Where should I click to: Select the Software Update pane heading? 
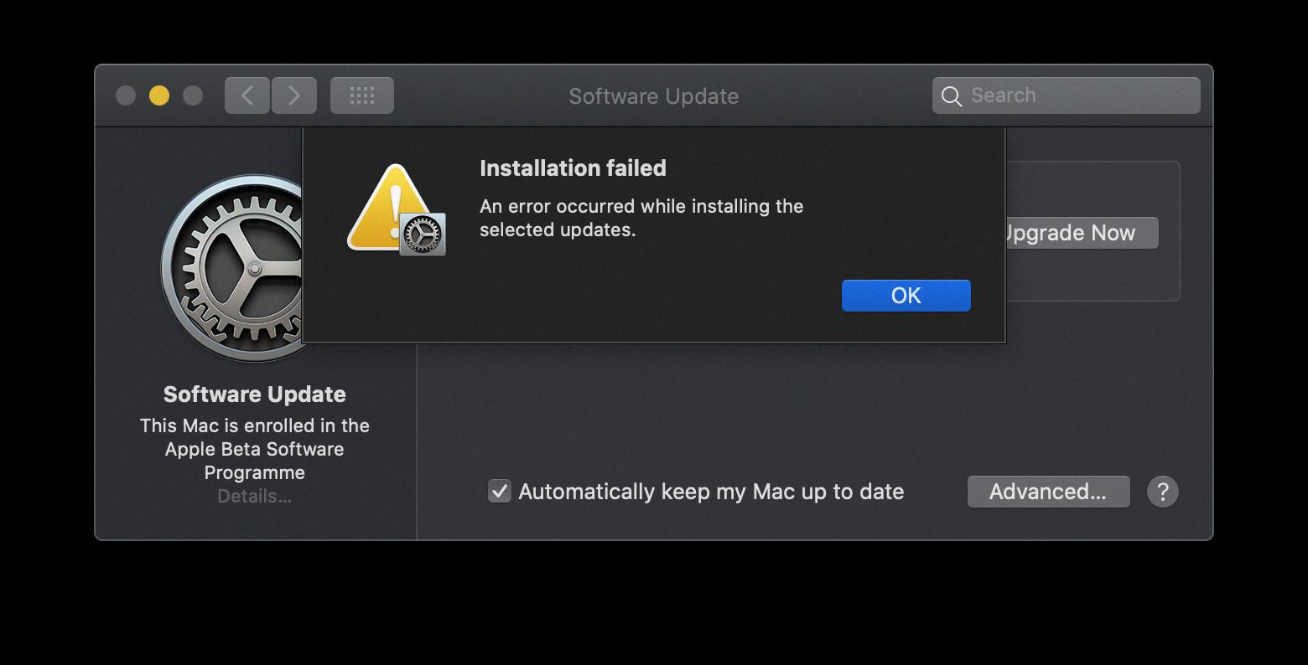click(254, 394)
